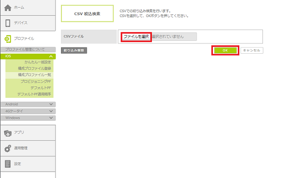The image size is (286, 178).
Task: Select 構成プロファイル一覧 in sidebar
Action: pos(34,75)
